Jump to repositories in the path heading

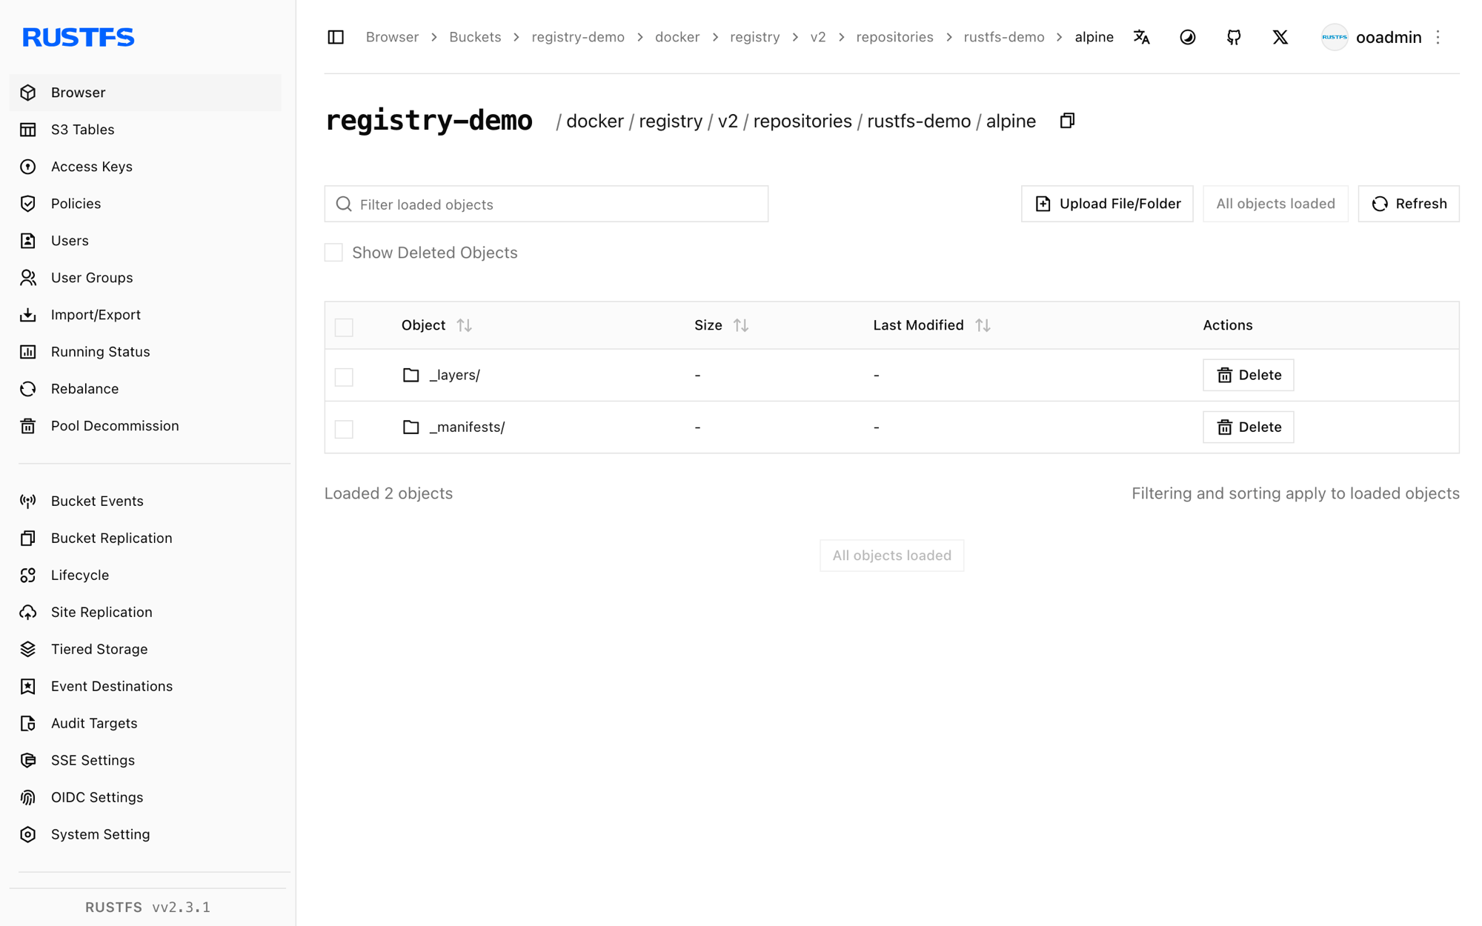click(803, 121)
